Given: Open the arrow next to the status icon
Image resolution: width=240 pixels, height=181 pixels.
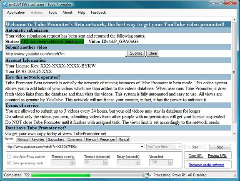Looking at the screenshot, I should tap(150, 175).
